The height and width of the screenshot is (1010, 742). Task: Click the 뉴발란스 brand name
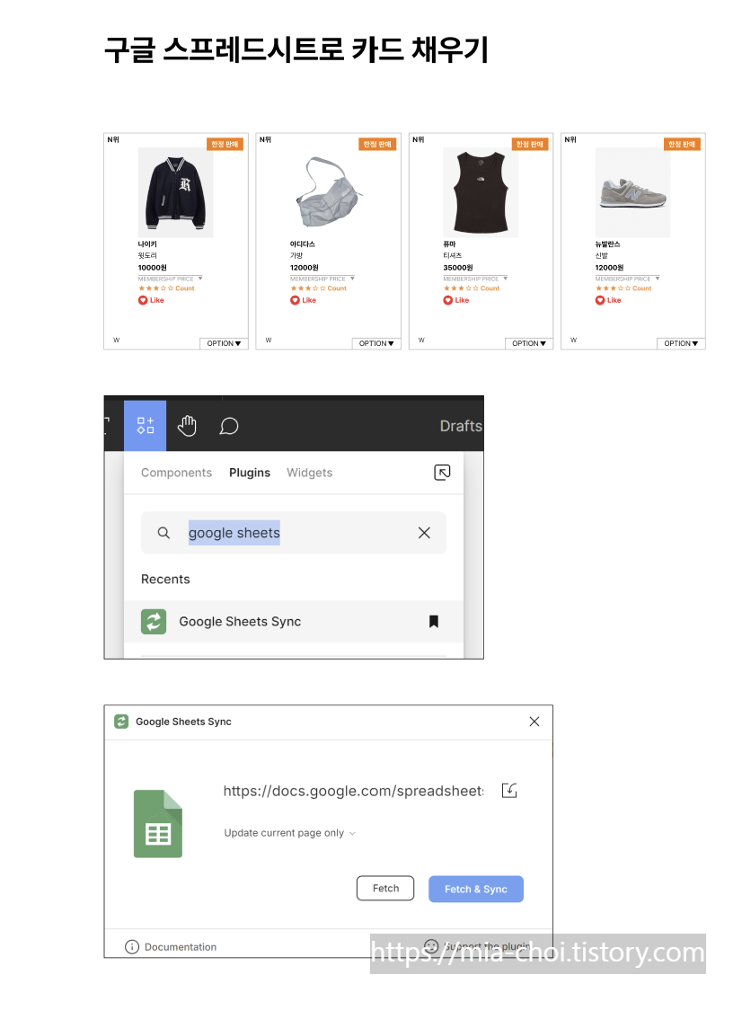pos(607,244)
